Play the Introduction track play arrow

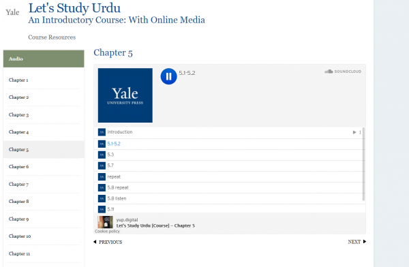(x=354, y=132)
